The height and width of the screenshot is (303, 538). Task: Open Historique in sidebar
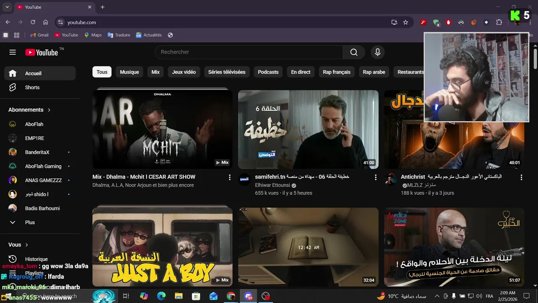pos(40,259)
